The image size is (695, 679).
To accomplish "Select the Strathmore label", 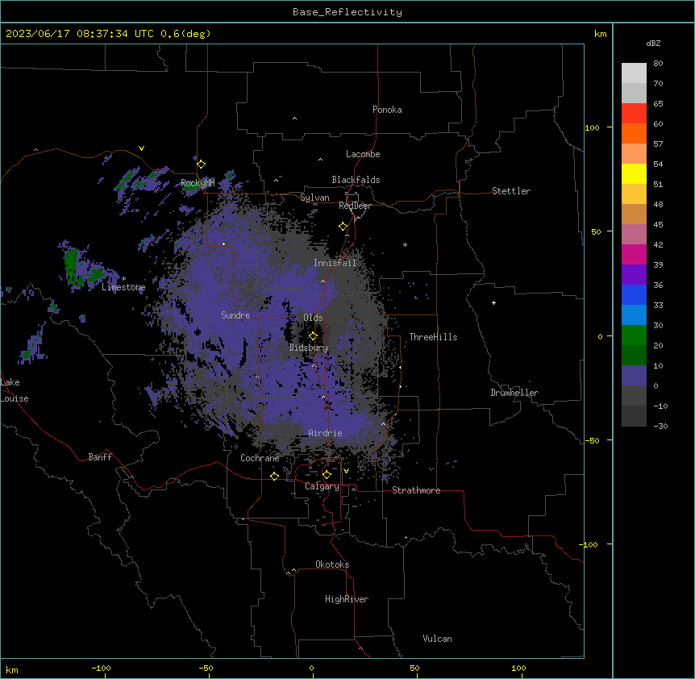I will (416, 490).
